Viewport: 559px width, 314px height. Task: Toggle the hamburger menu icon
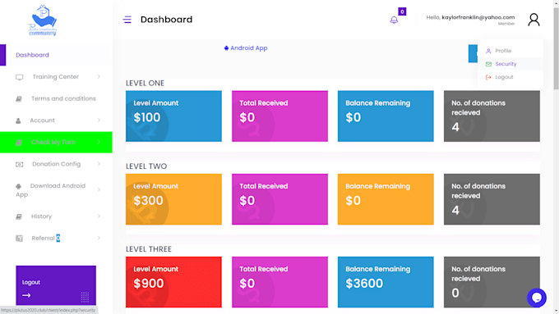(x=127, y=20)
